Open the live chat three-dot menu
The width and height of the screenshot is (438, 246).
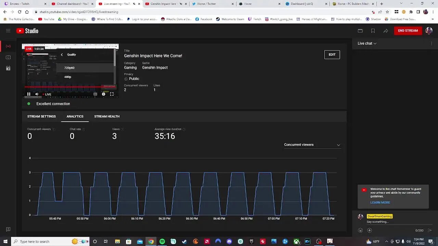point(431,44)
